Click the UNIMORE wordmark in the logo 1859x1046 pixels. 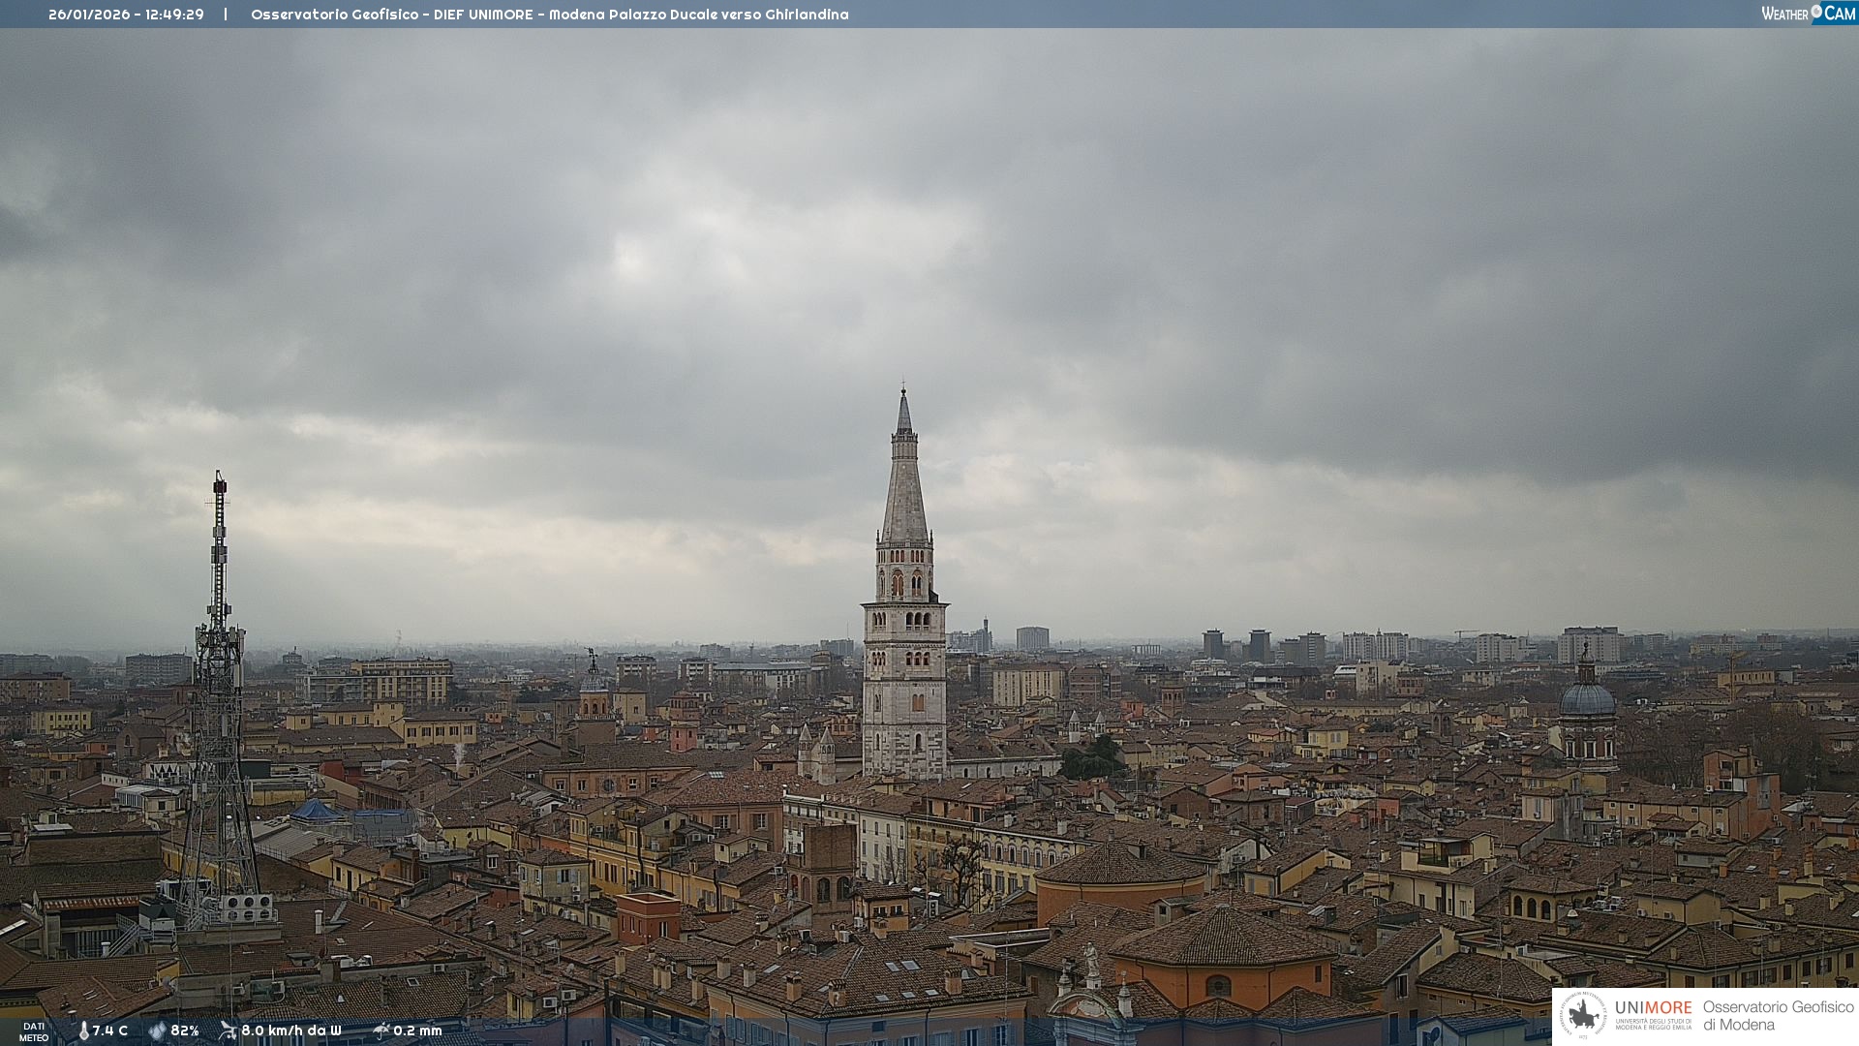1653,1008
